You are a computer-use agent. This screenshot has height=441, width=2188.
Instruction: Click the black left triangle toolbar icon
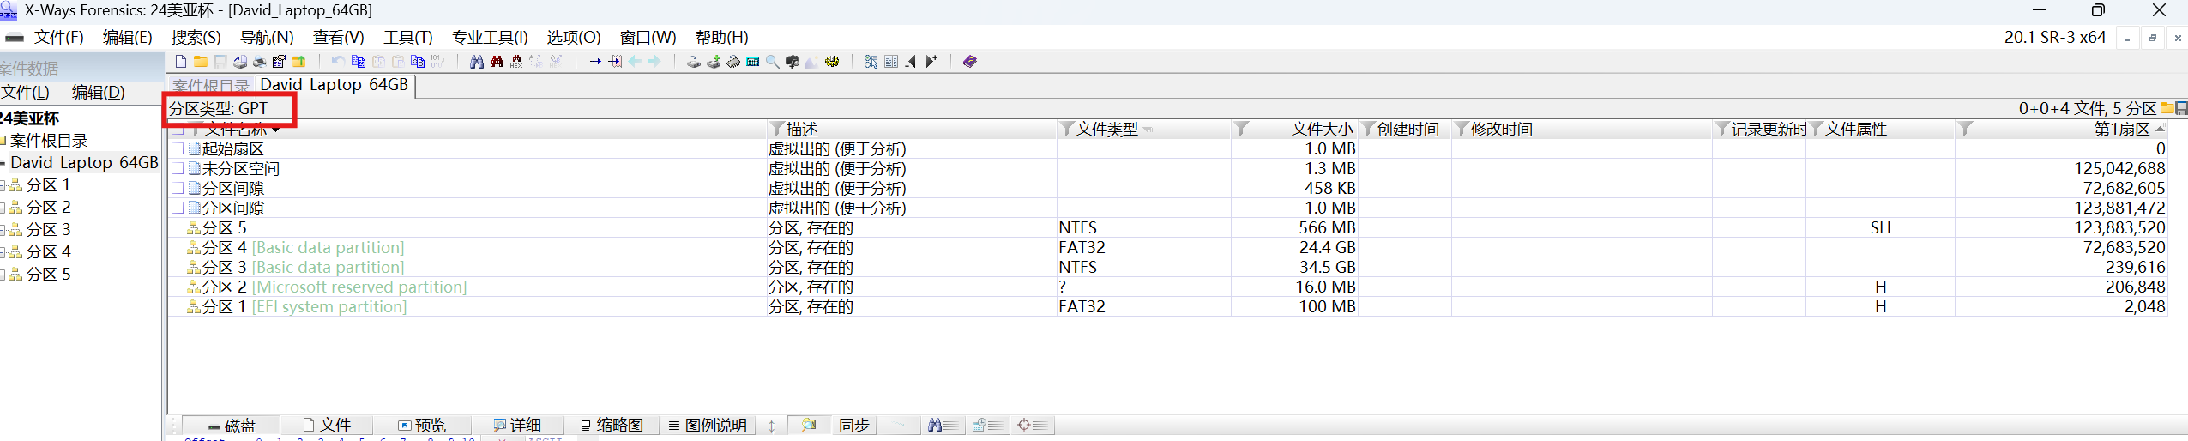(x=911, y=61)
